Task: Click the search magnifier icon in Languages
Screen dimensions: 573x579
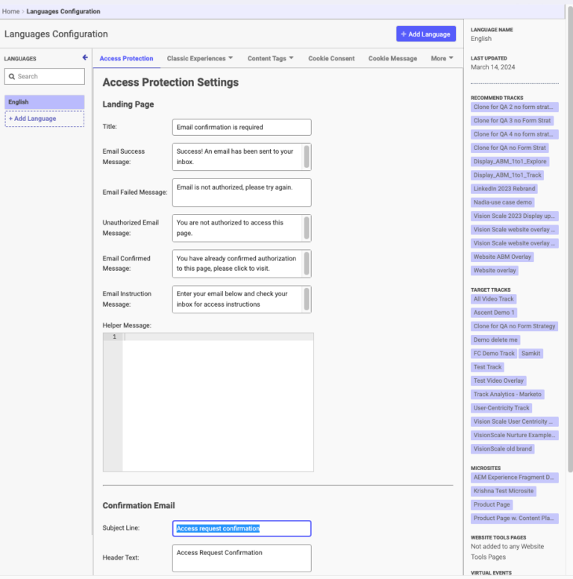Action: [12, 76]
